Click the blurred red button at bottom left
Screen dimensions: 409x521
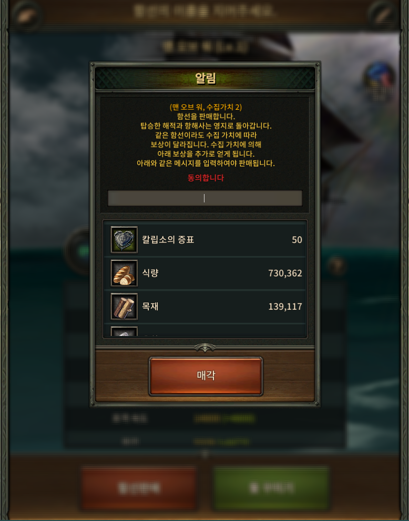pyautogui.click(x=139, y=488)
